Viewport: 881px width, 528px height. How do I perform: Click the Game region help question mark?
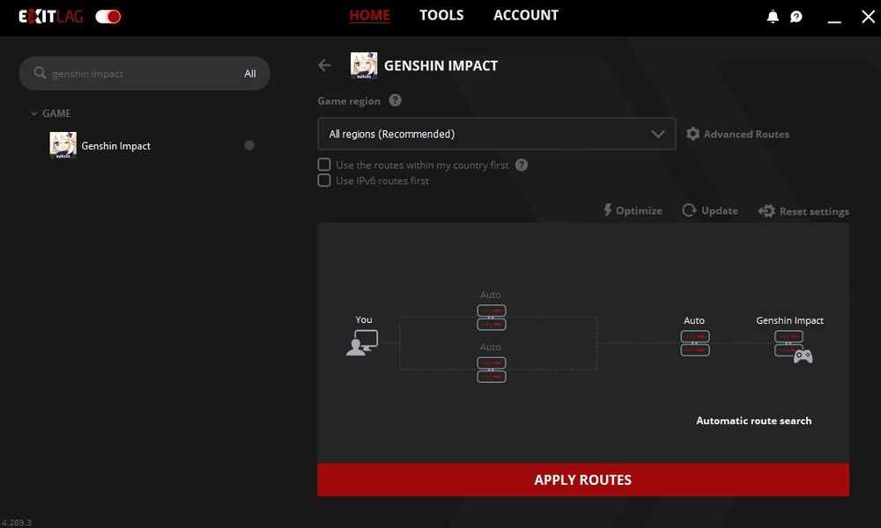395,100
